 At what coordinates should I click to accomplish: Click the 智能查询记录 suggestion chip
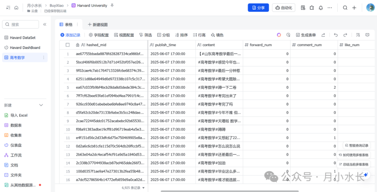(356, 145)
